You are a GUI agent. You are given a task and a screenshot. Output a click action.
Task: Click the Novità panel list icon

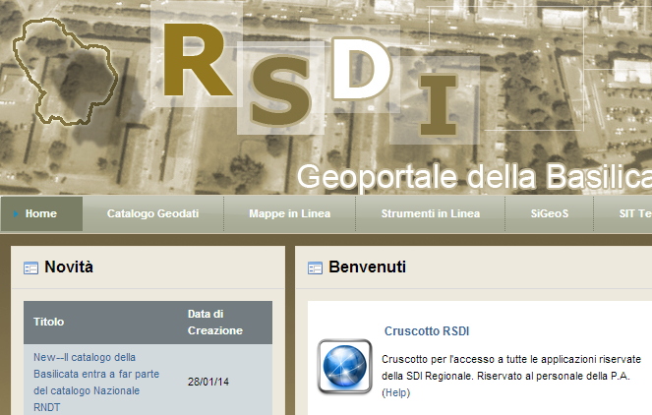point(30,268)
